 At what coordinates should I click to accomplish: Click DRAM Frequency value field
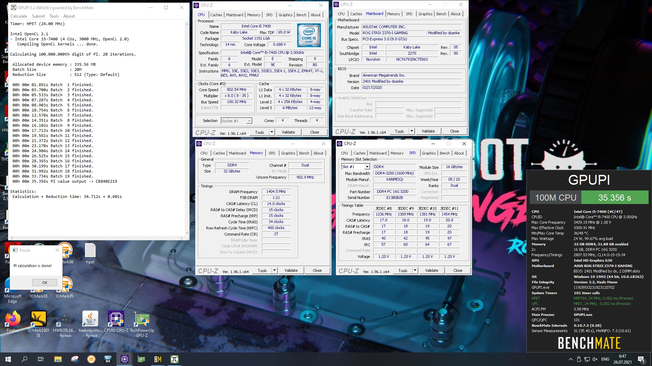click(276, 192)
